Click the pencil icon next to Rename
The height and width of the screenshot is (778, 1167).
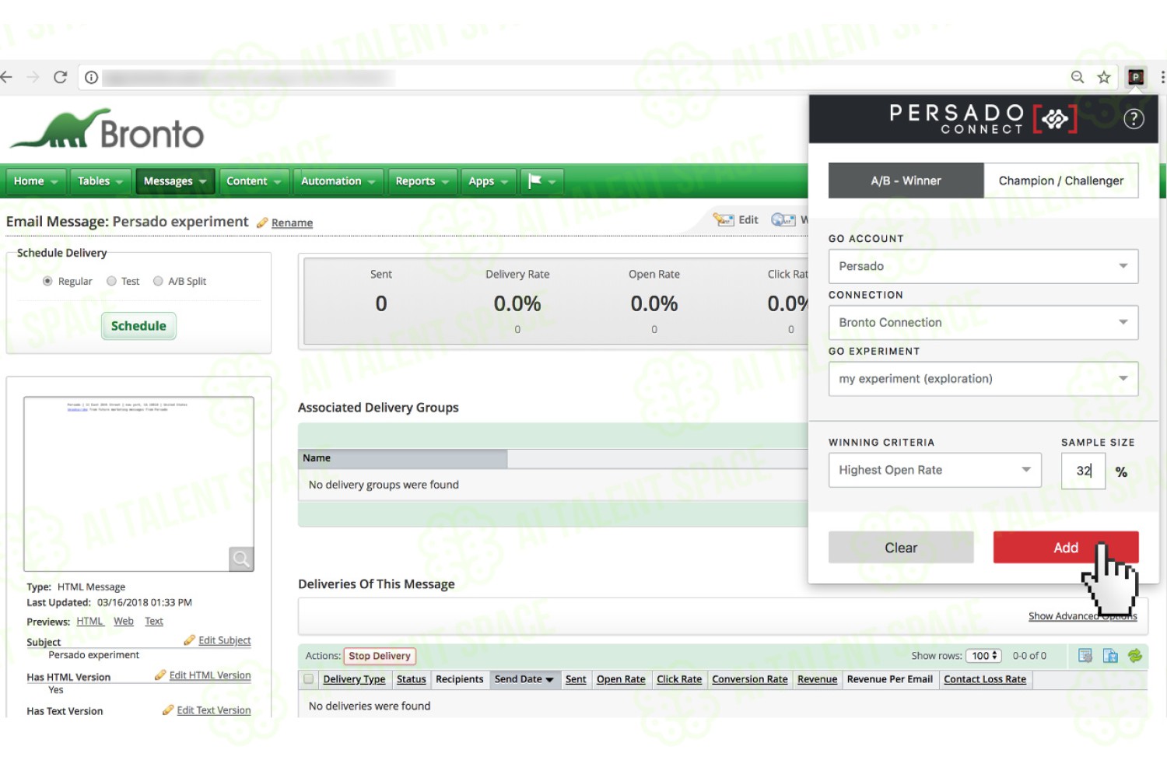(262, 223)
